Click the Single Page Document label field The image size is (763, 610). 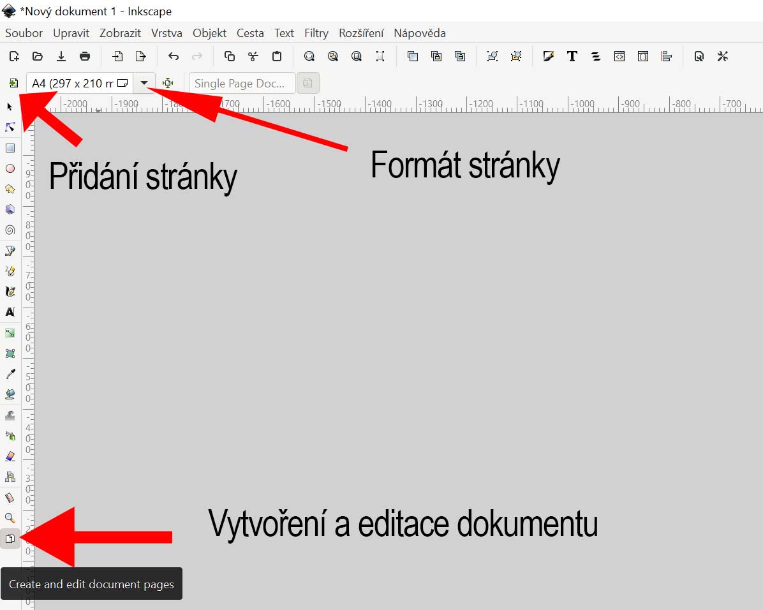click(x=242, y=84)
